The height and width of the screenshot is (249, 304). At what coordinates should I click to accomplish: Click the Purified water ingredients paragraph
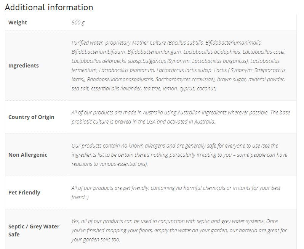179,66
